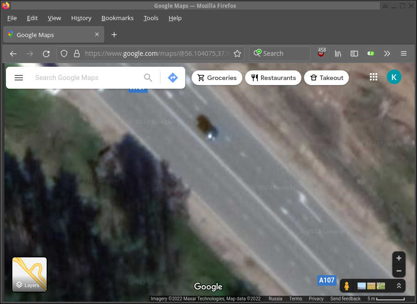The width and height of the screenshot is (417, 304).
Task: Open the tracking protection shield
Action: tap(64, 54)
